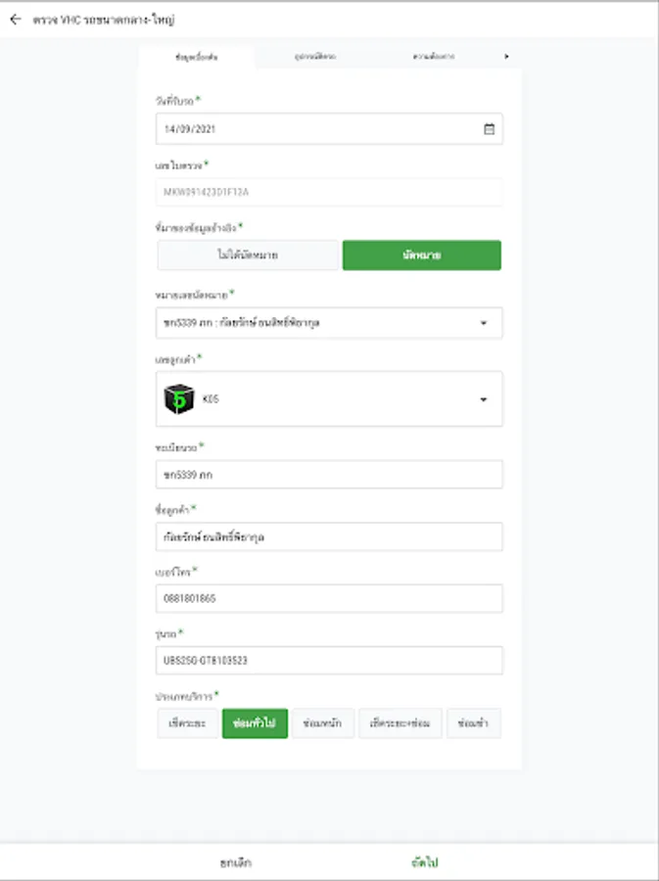Switch to the ความต้องการ tab

pos(433,58)
